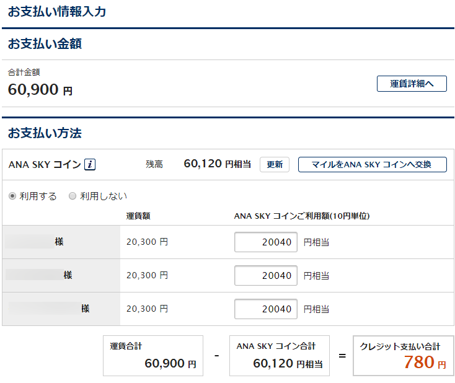The image size is (455, 383).
Task: Select the 利用する radio button
Action: pos(12,196)
